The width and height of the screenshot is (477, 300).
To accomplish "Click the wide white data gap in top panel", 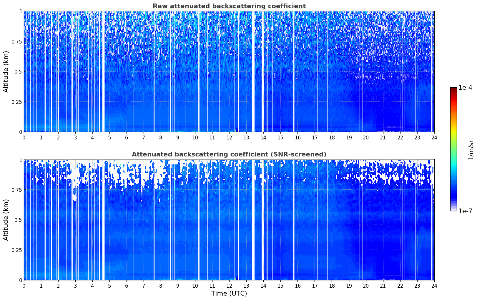I will [253, 71].
